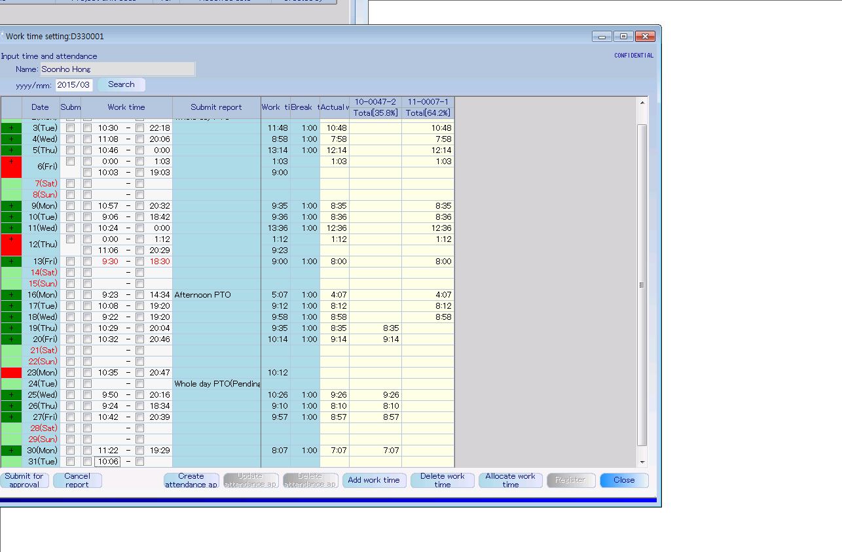The image size is (842, 552).
Task: Click the Allocate work time button
Action: coord(511,480)
